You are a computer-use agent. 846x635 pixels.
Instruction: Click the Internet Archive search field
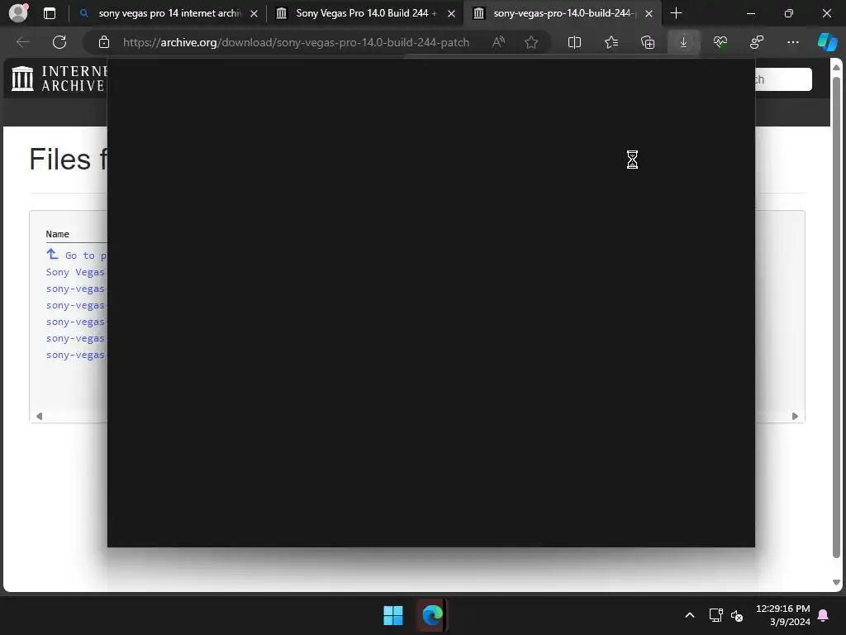tap(783, 79)
